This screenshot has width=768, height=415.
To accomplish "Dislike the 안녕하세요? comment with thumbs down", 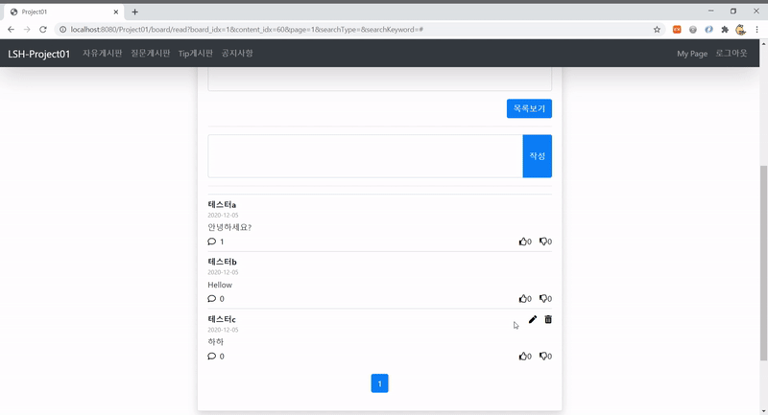I will pyautogui.click(x=543, y=242).
